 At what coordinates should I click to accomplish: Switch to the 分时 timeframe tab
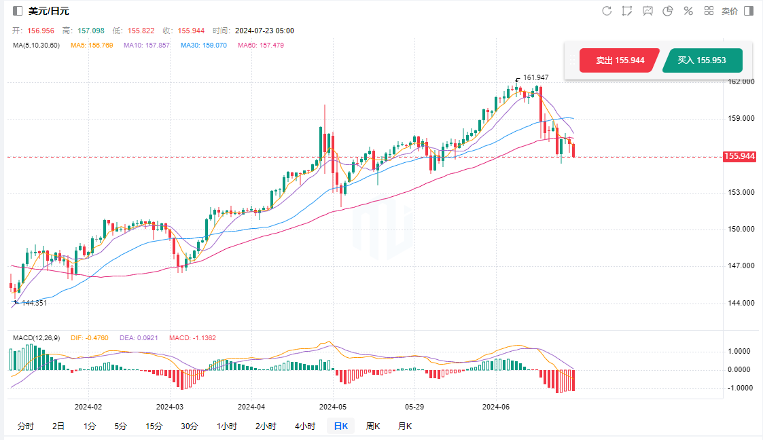pos(25,426)
